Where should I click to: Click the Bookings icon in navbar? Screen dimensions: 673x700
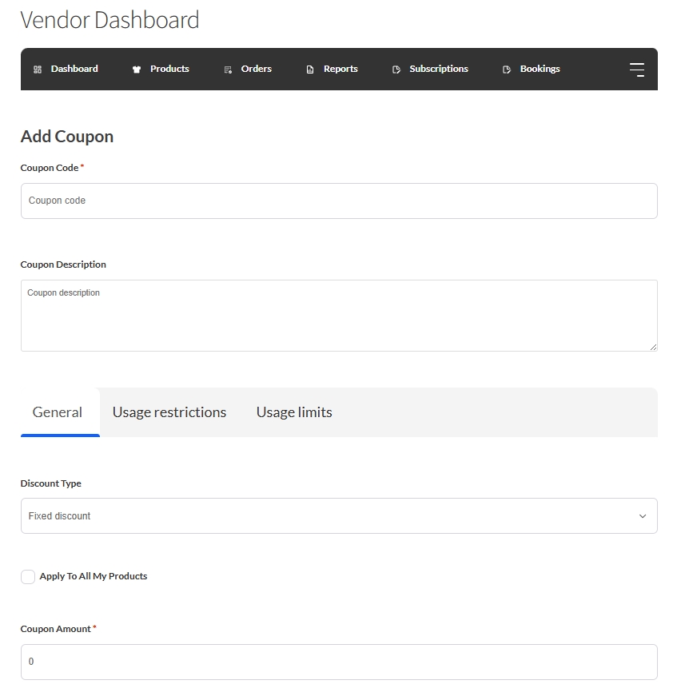507,70
